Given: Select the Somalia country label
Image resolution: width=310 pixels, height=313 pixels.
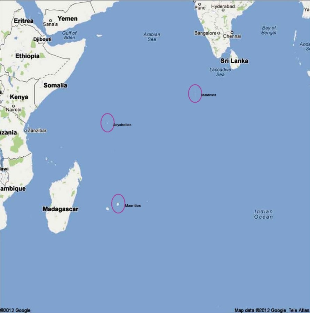Looking at the screenshot, I should pos(55,85).
